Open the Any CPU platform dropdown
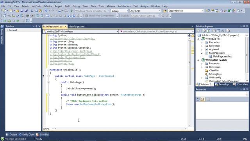This screenshot has height=141, width=250. [160, 11]
